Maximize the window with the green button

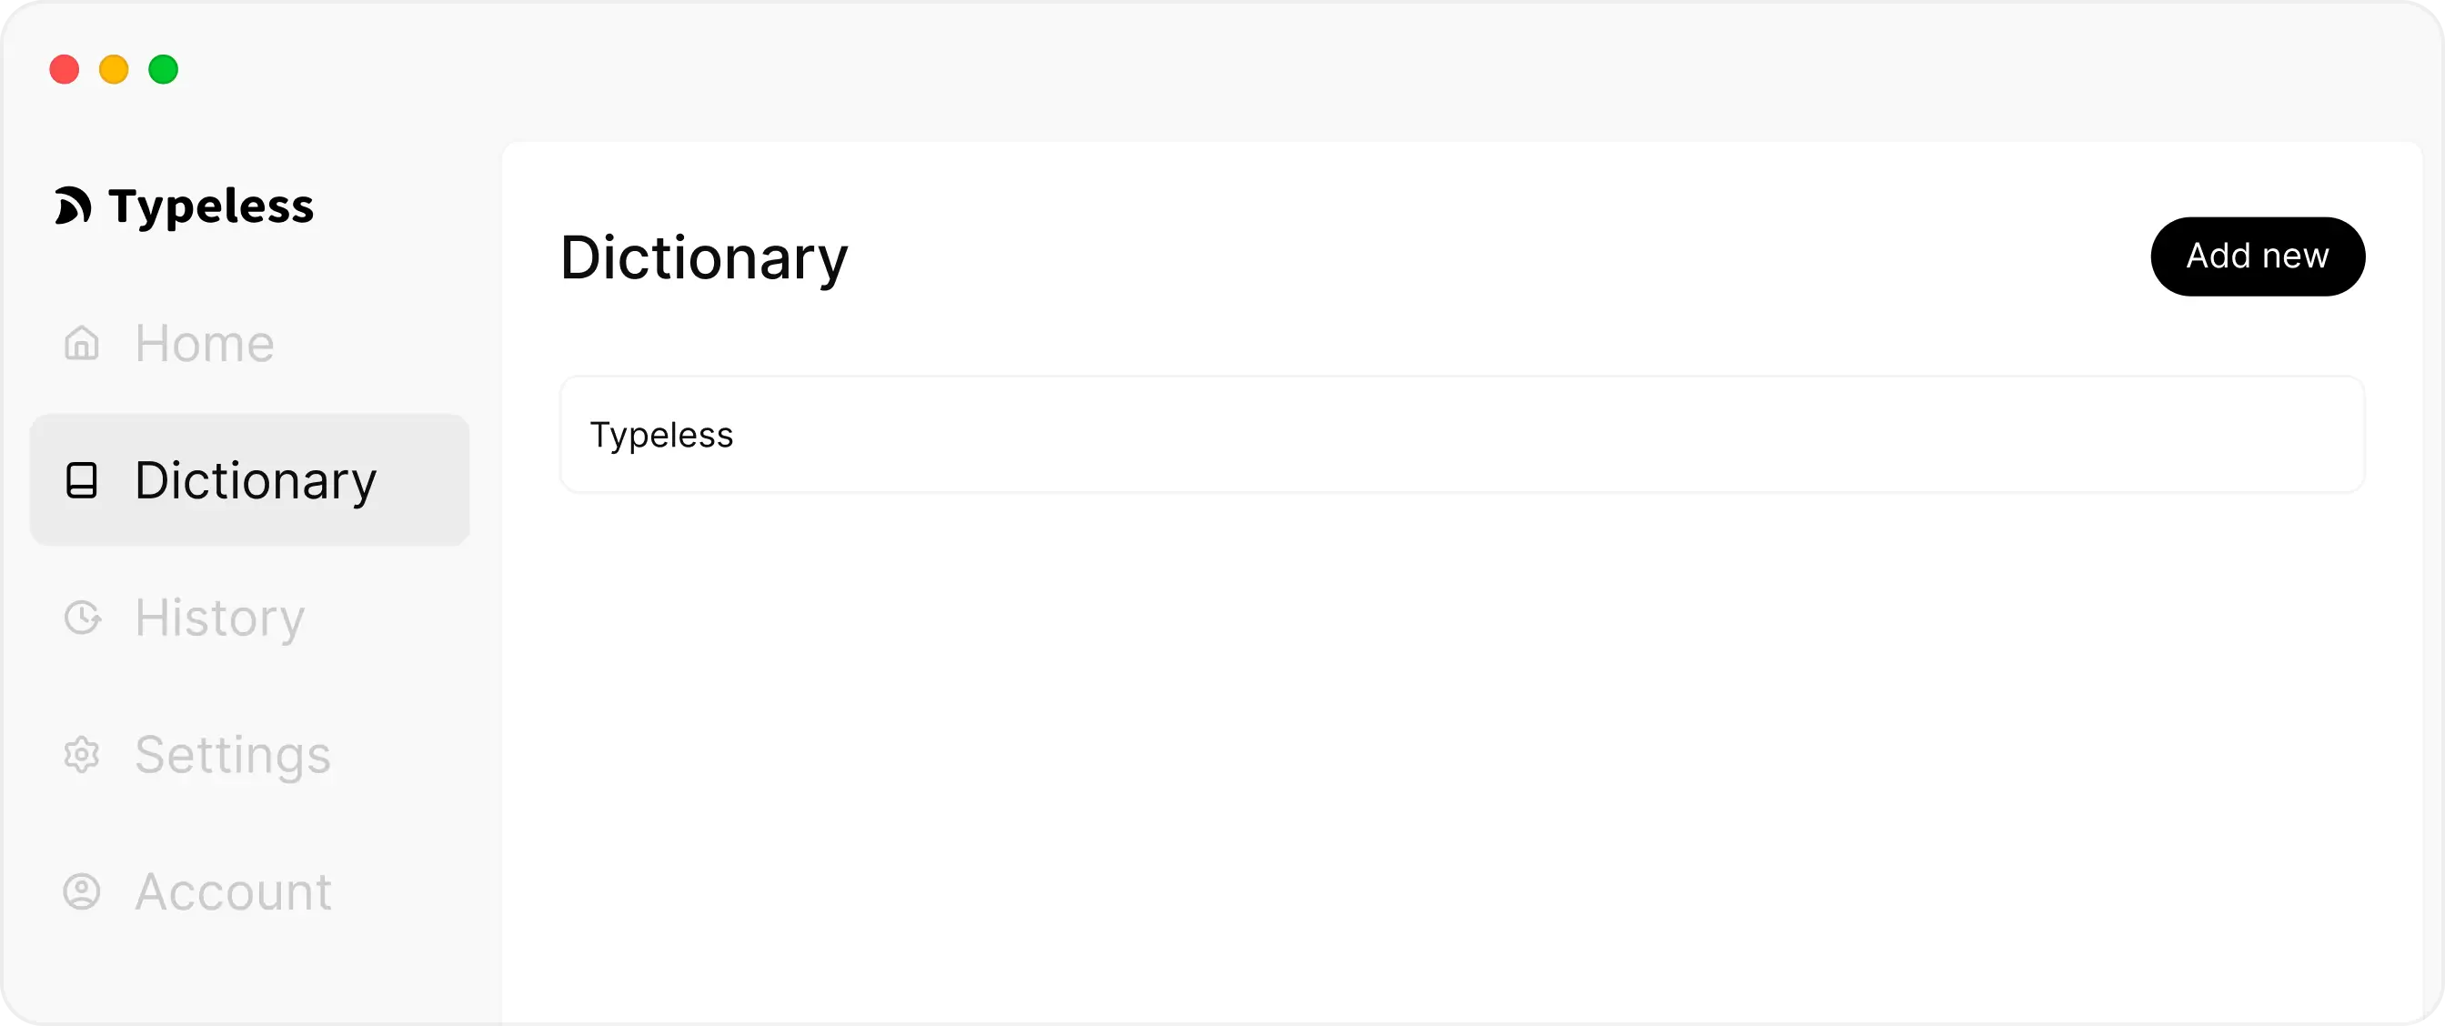pyautogui.click(x=163, y=69)
